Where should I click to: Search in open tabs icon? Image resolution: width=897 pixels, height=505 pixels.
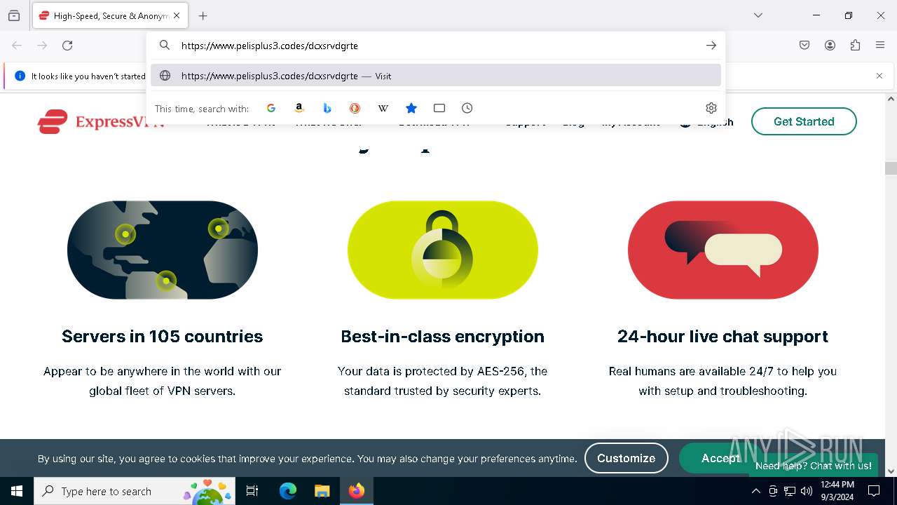tap(439, 108)
